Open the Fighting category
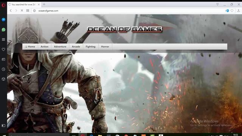 [x=91, y=46]
